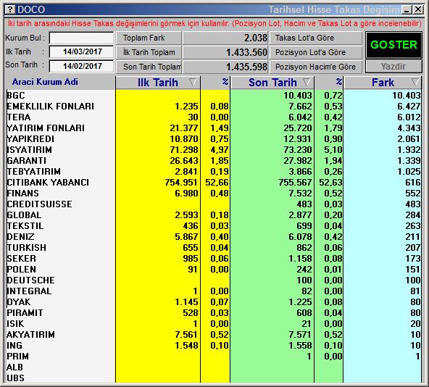This screenshot has height=387, width=429.
Task: Select the CREDITSUISSE row
Action: click(x=213, y=204)
